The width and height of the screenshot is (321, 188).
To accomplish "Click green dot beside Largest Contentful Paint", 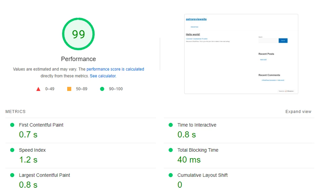I will (12, 175).
